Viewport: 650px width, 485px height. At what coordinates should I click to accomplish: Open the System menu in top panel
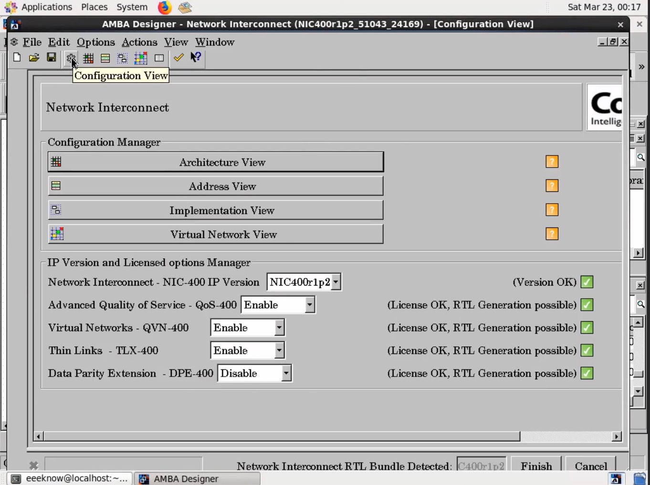click(x=132, y=7)
